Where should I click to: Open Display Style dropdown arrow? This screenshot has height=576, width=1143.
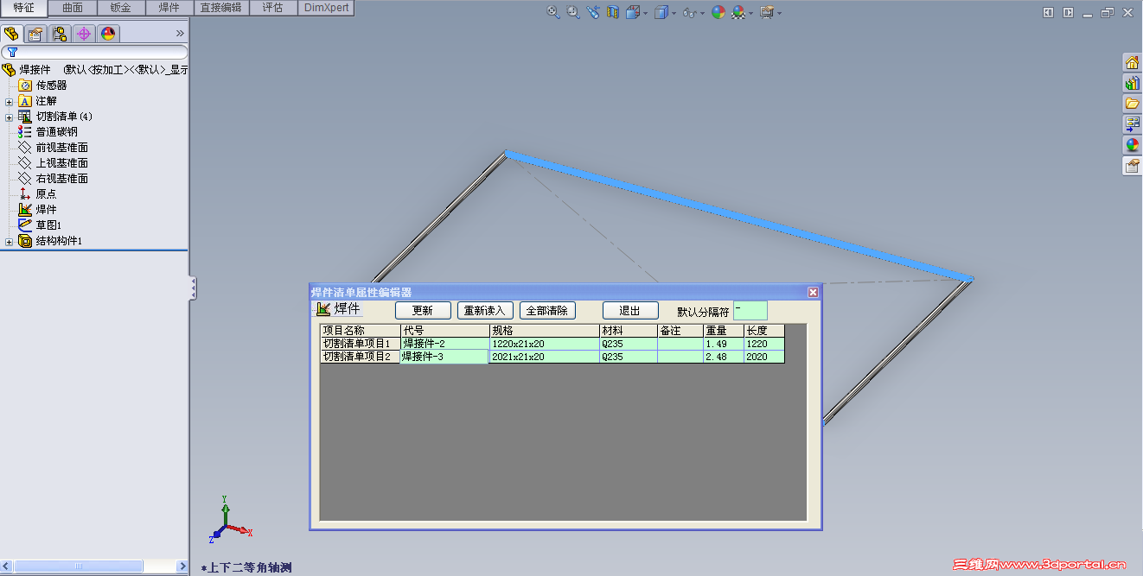[x=674, y=13]
